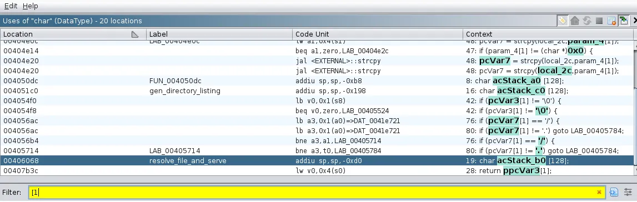This screenshot has width=637, height=202.
Task: Clear the filter text with the orange X
Action: (x=599, y=192)
